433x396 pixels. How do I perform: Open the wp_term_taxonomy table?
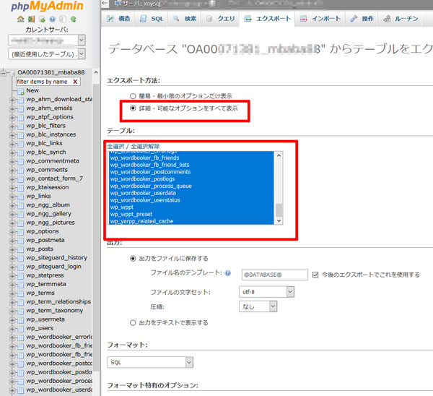(54, 311)
